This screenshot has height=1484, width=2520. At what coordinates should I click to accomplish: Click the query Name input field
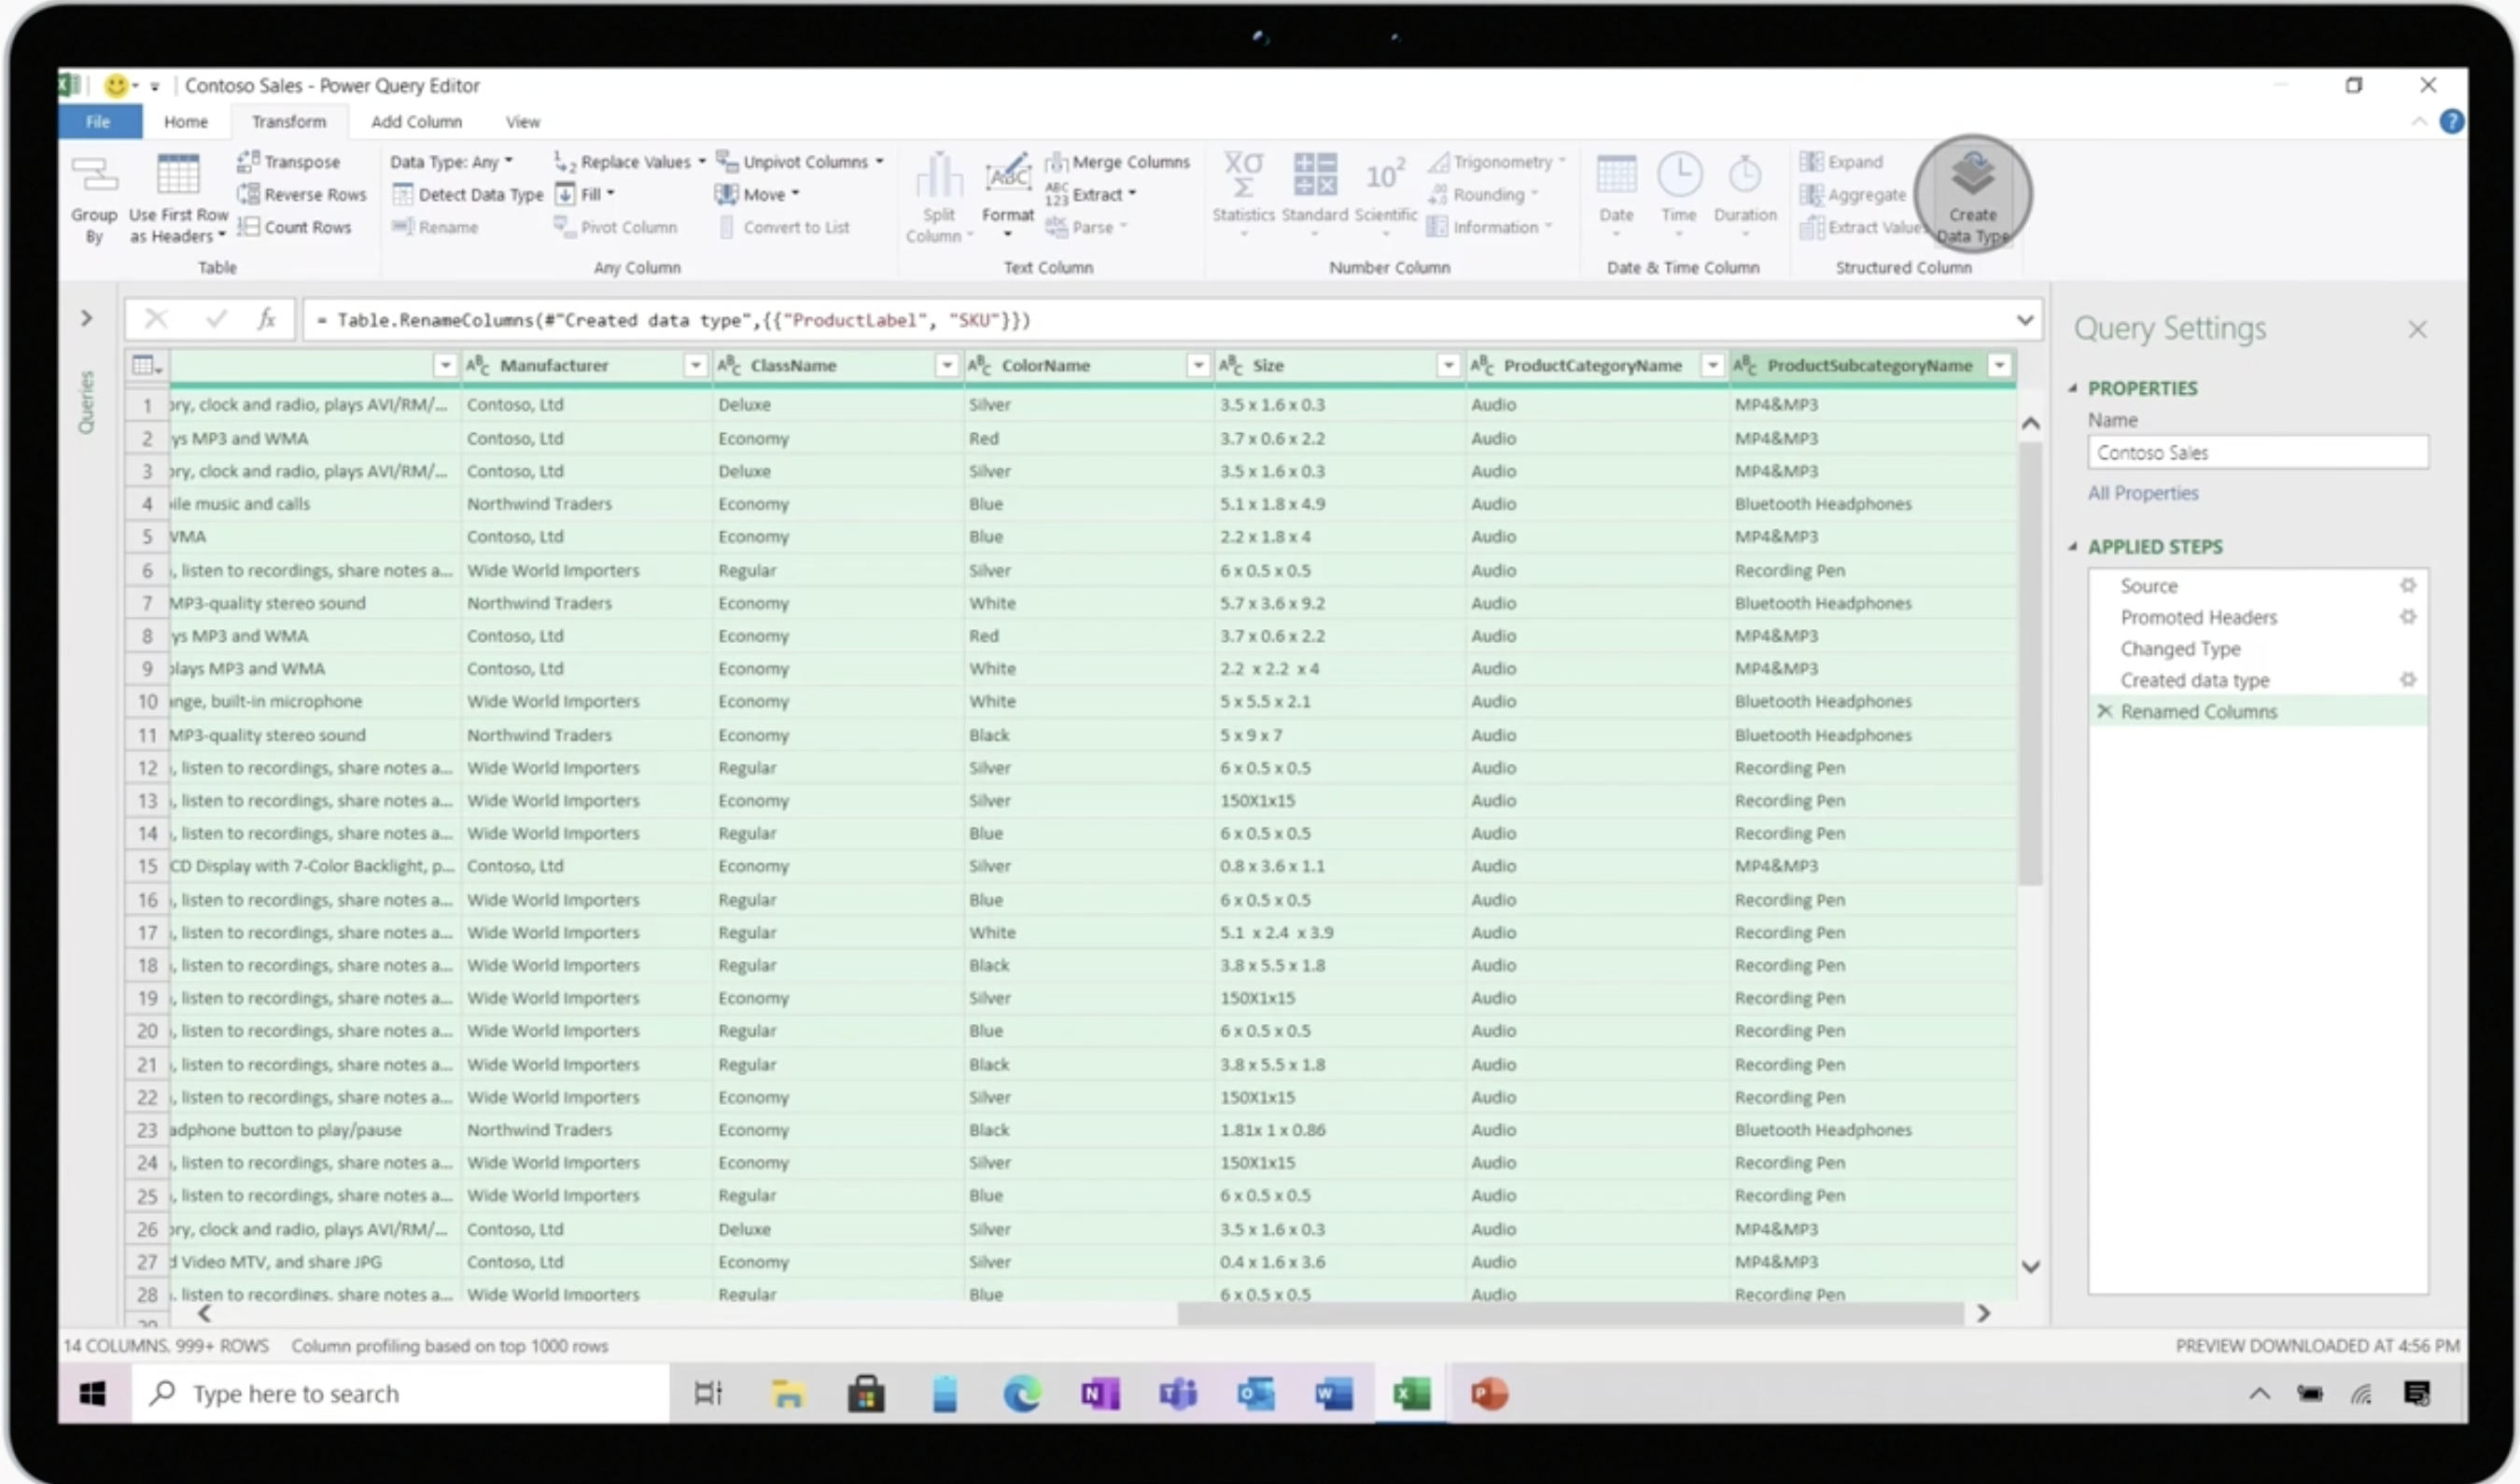coord(2257,452)
